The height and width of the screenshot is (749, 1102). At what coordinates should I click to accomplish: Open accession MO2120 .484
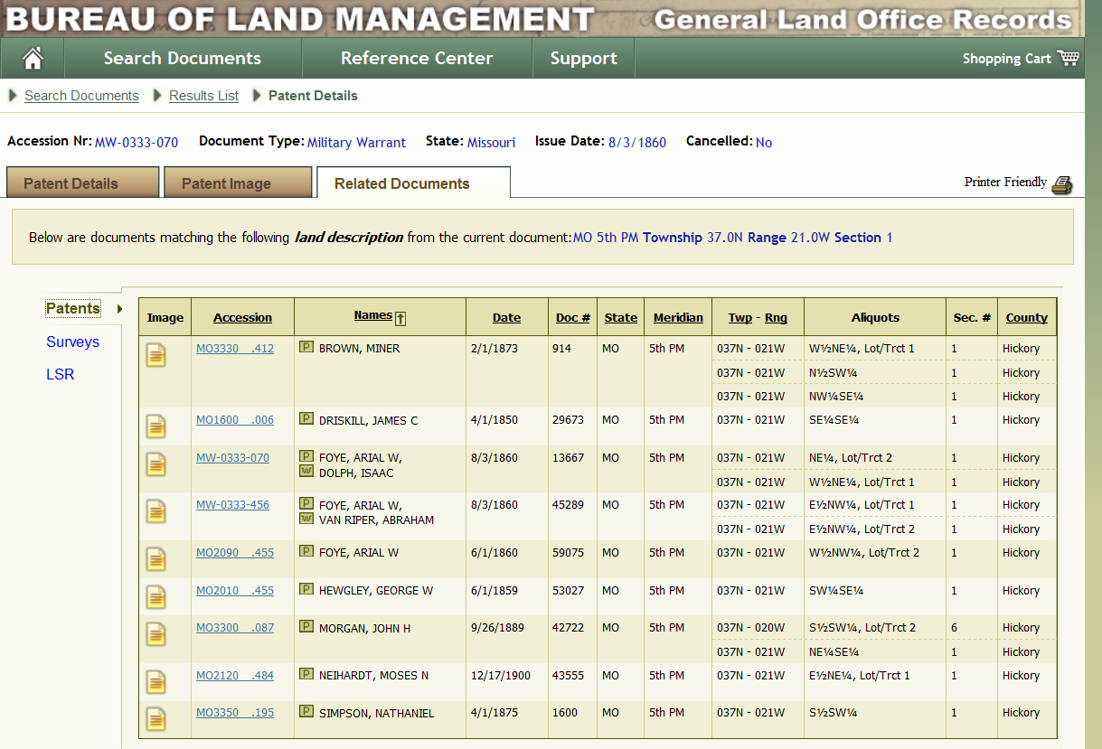coord(235,676)
